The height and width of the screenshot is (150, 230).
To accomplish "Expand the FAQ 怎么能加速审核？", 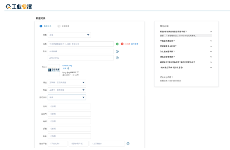I will coord(211,52).
